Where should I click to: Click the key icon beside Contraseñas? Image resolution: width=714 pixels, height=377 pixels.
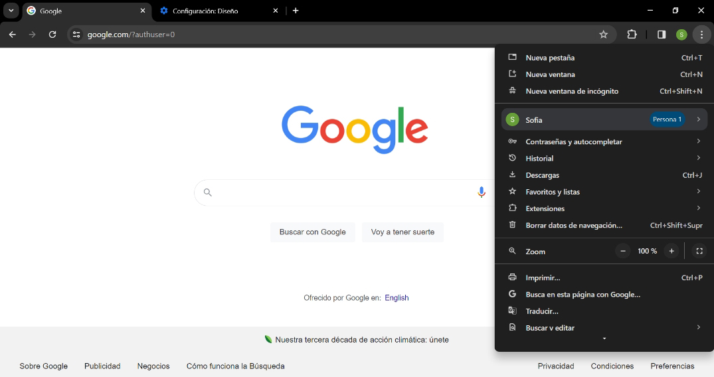tap(512, 141)
